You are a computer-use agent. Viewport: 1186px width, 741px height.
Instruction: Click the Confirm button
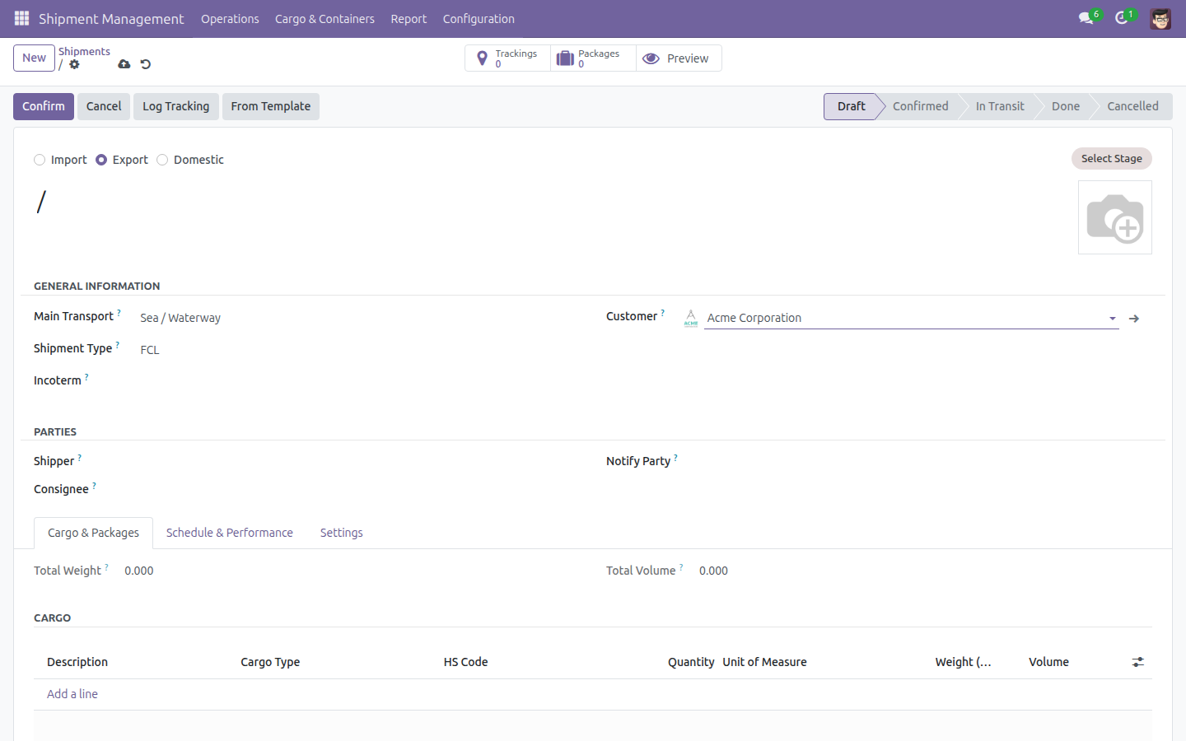coord(44,106)
